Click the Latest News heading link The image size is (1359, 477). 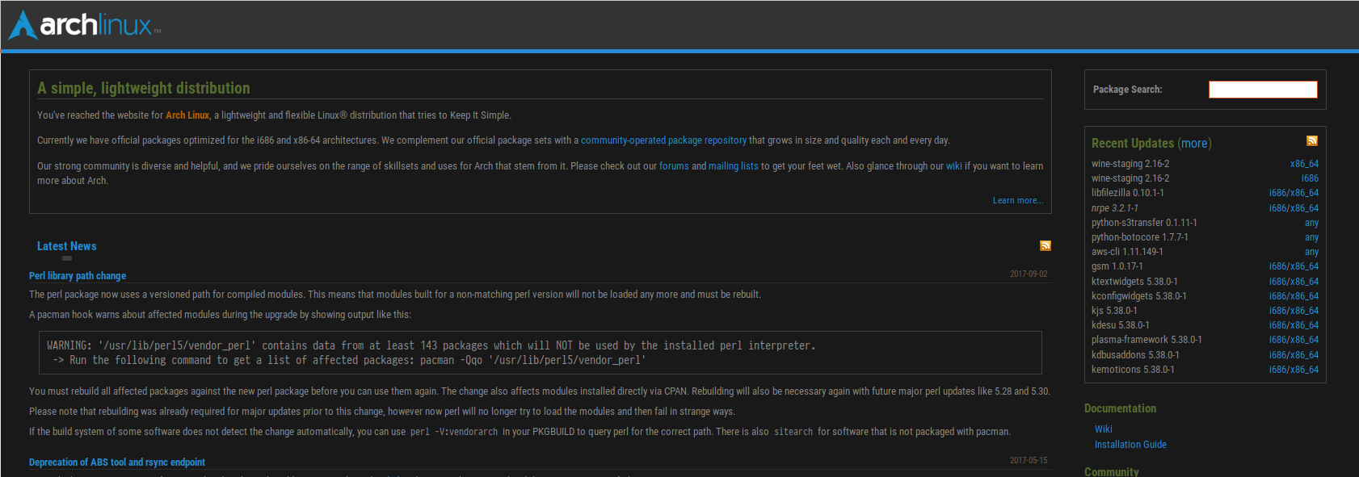point(66,246)
